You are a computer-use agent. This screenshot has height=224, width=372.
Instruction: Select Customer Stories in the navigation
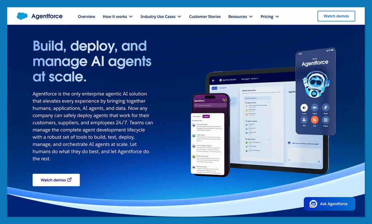click(205, 16)
